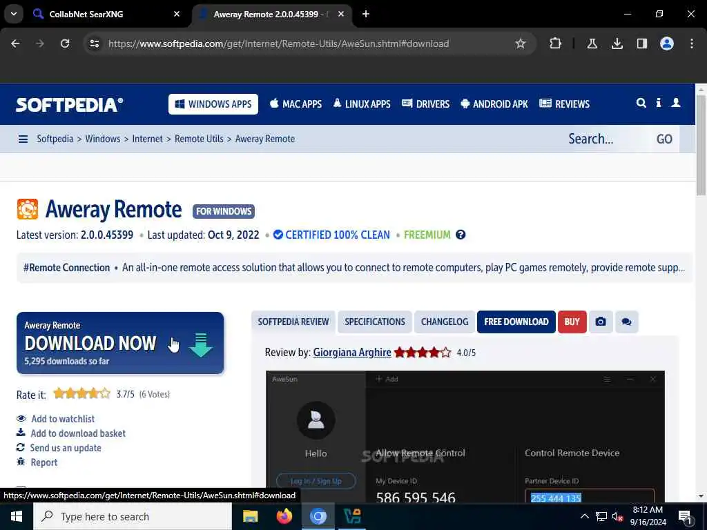Screen dimensions: 707x530
Task: Open the tab search dropdown arrow
Action: tap(14, 14)
